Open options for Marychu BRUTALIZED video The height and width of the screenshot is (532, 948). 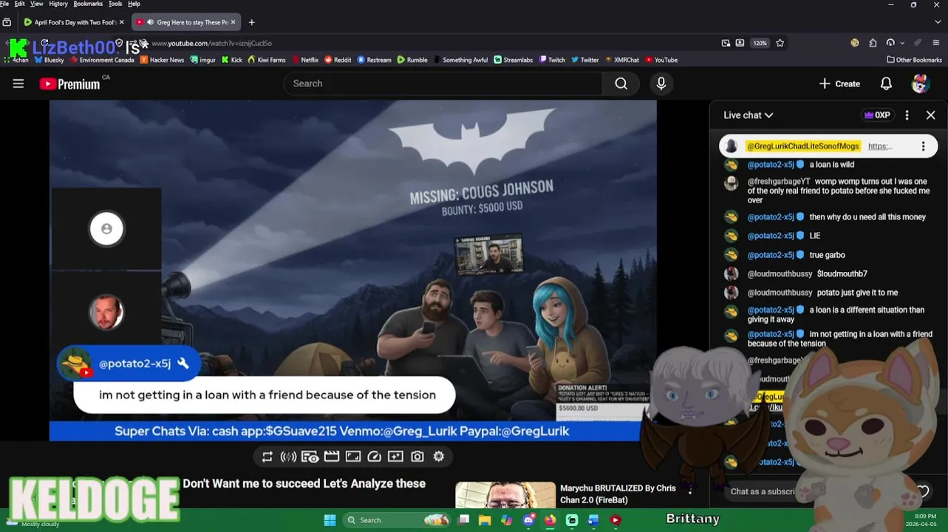pos(690,489)
